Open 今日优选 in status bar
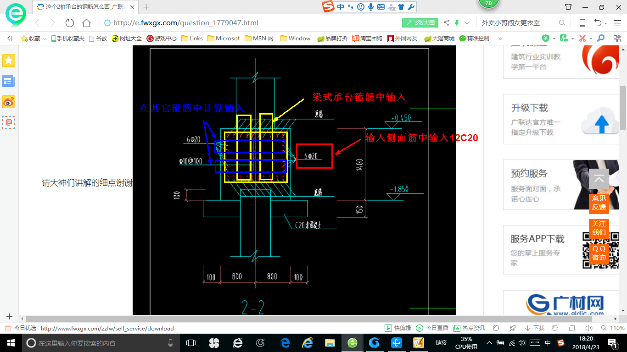Image resolution: width=627 pixels, height=352 pixels. click(x=21, y=328)
